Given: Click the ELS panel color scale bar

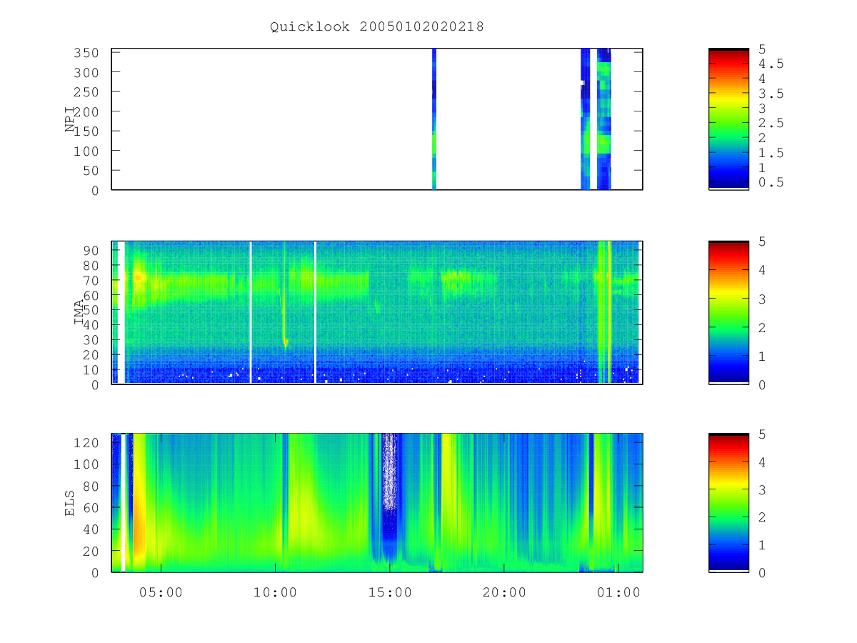Looking at the screenshot, I should (x=728, y=503).
